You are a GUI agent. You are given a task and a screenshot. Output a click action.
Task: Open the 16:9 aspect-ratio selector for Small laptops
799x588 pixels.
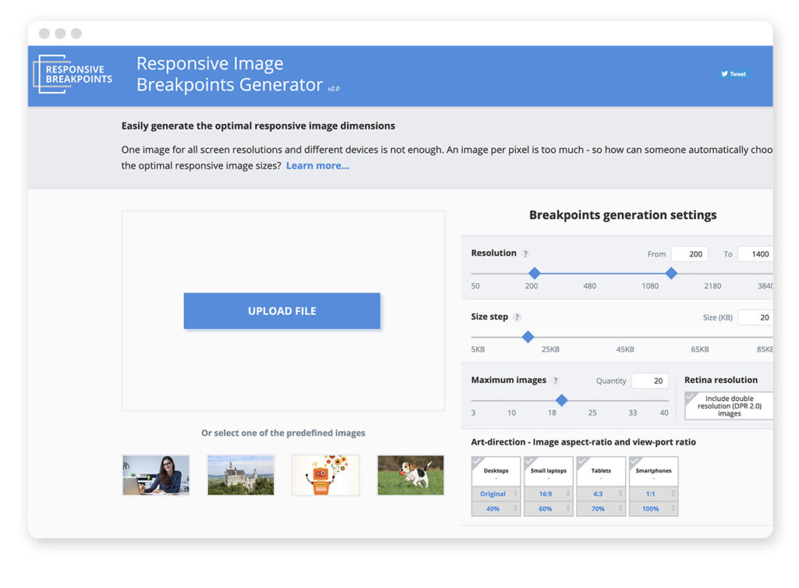(x=546, y=494)
